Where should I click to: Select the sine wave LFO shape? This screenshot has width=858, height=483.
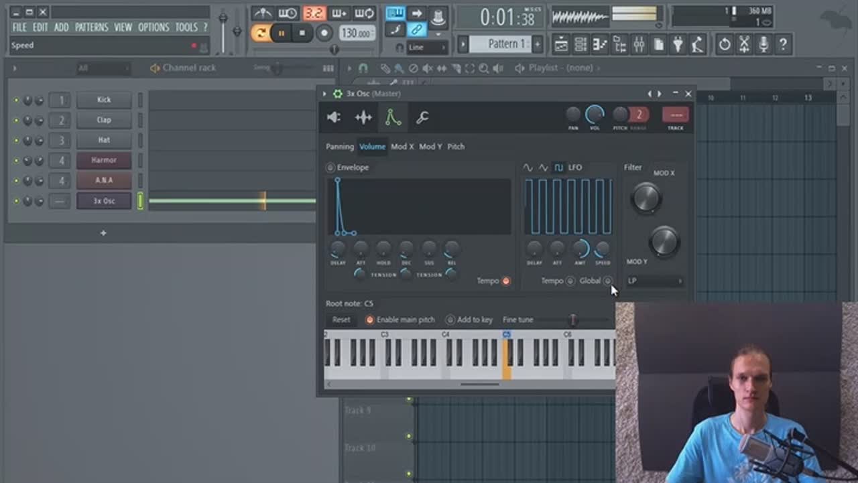click(528, 167)
